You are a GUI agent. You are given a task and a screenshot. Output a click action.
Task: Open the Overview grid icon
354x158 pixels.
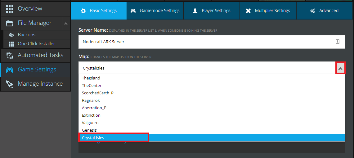pyautogui.click(x=10, y=9)
